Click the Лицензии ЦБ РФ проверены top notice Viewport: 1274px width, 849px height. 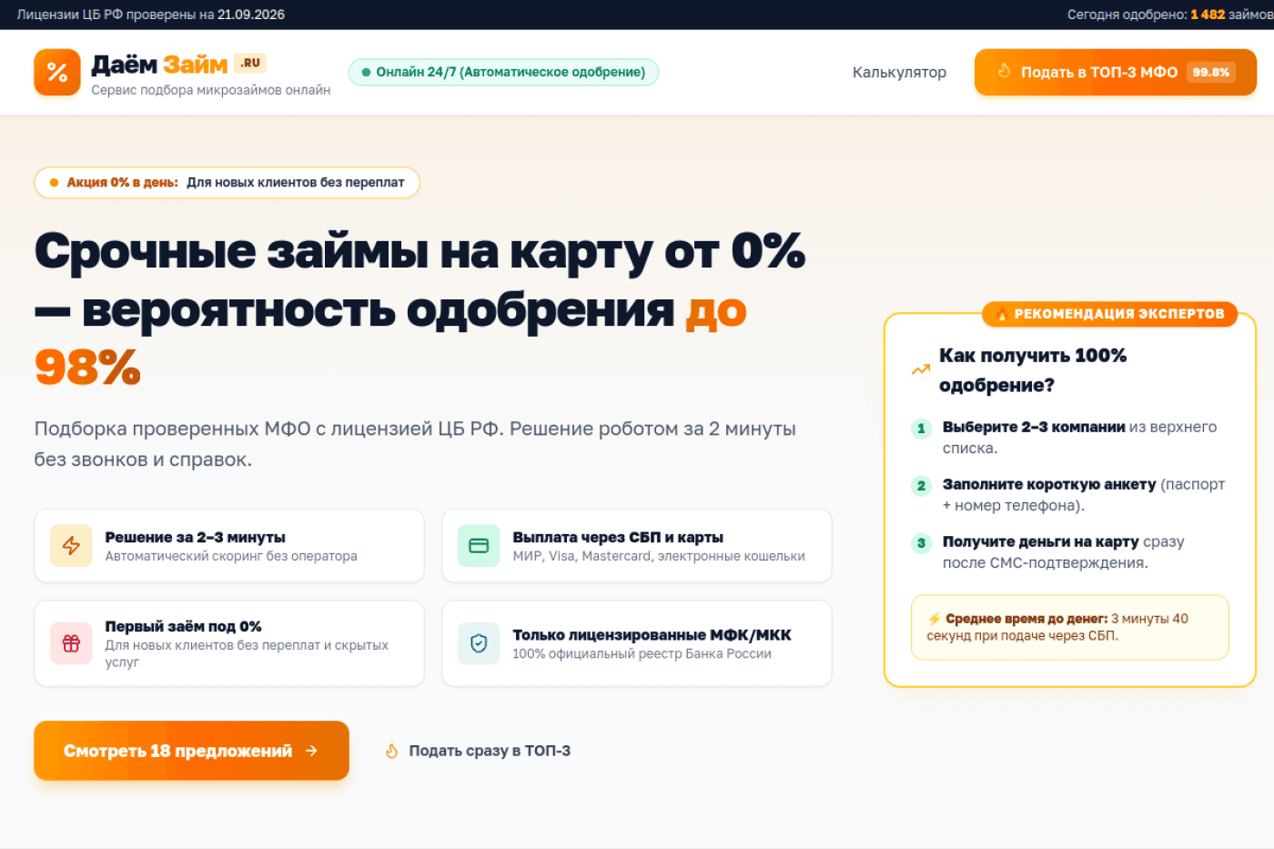(151, 15)
